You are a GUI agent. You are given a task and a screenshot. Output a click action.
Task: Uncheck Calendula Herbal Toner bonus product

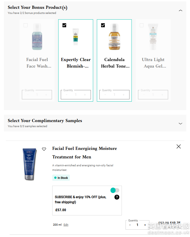pyautogui.click(x=103, y=25)
